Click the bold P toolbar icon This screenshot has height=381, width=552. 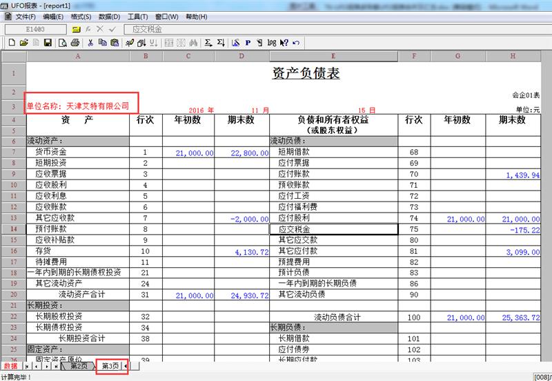pyautogui.click(x=248, y=43)
